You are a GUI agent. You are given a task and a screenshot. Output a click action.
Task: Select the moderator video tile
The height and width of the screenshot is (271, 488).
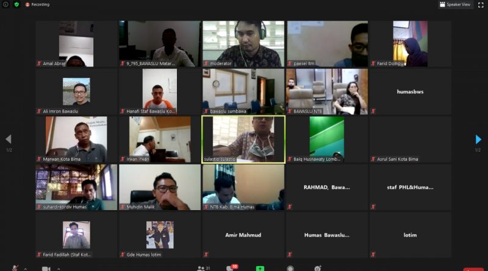click(243, 44)
